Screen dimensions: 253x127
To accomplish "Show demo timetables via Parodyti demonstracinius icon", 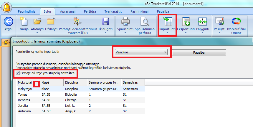I will [x=77, y=21].
